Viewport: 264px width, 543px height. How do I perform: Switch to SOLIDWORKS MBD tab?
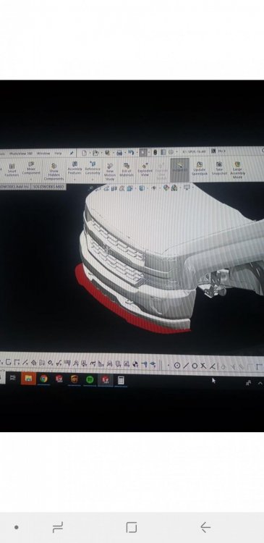(x=48, y=186)
